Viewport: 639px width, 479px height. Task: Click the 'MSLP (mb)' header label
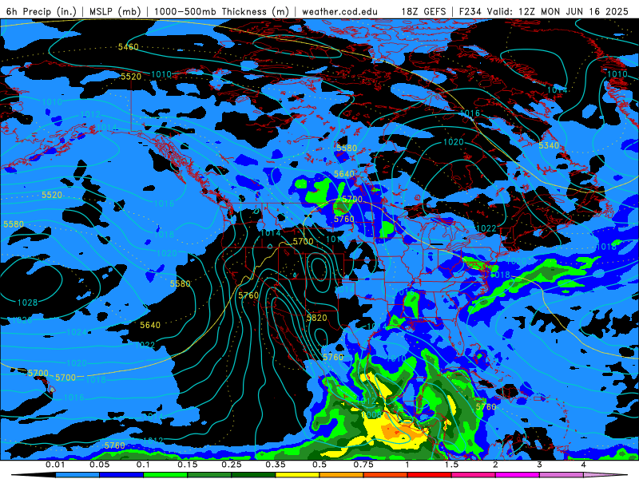[115, 11]
